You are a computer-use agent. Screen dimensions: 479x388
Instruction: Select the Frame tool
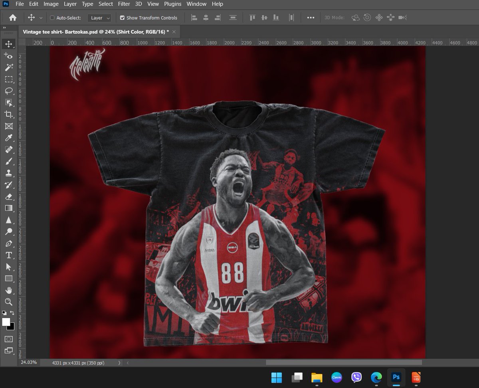pyautogui.click(x=8, y=126)
